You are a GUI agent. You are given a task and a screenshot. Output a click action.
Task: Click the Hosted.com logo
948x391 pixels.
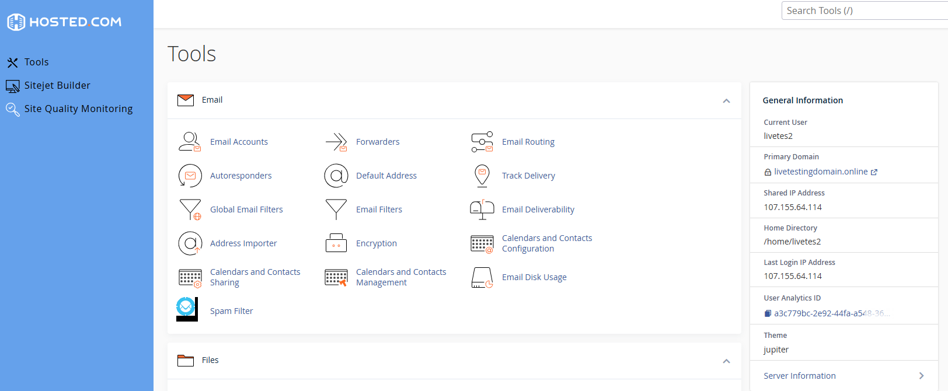pos(64,22)
